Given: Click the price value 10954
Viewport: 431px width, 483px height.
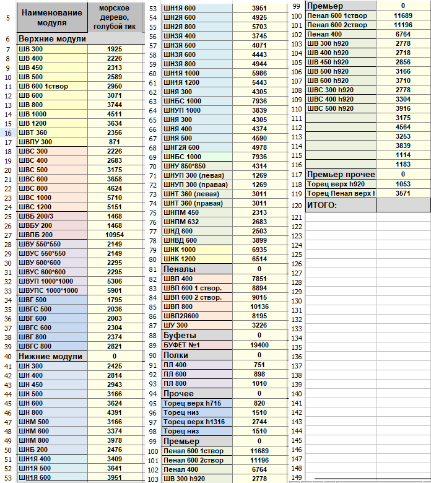Looking at the screenshot, I should (x=114, y=235).
